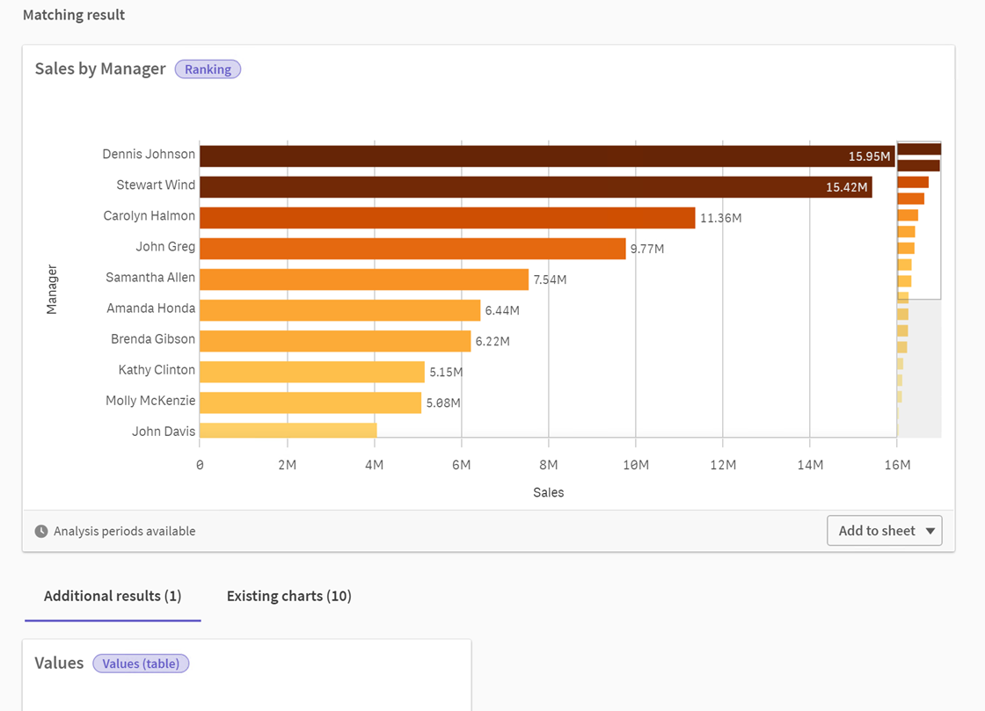Select the Additional results (1) tab
985x711 pixels.
112,596
